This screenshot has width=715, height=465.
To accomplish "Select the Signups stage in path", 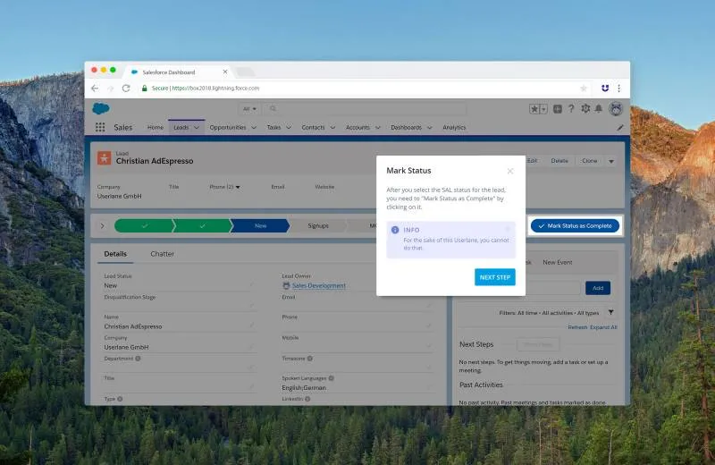I will click(x=318, y=226).
